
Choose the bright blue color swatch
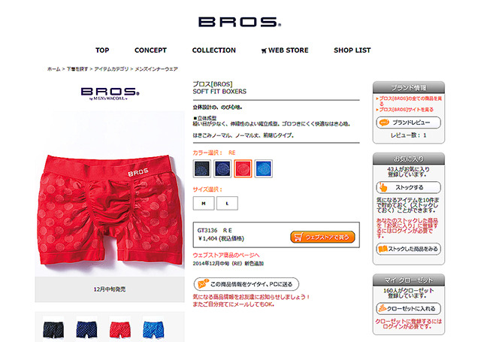coord(264,168)
